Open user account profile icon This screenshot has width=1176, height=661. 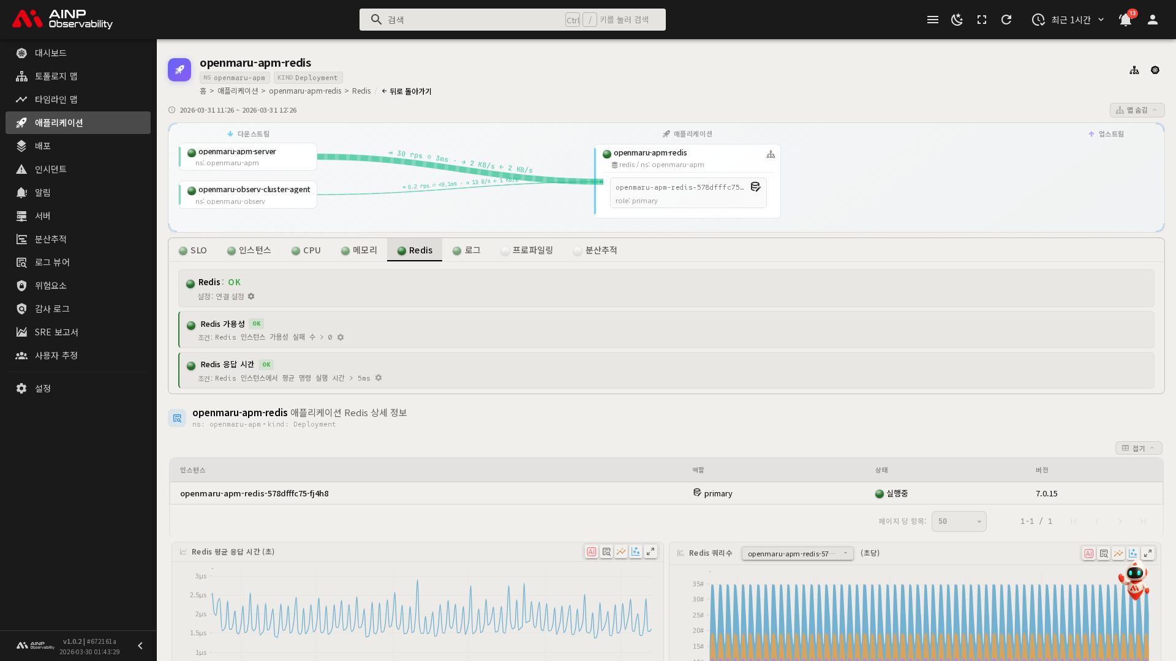[1153, 20]
